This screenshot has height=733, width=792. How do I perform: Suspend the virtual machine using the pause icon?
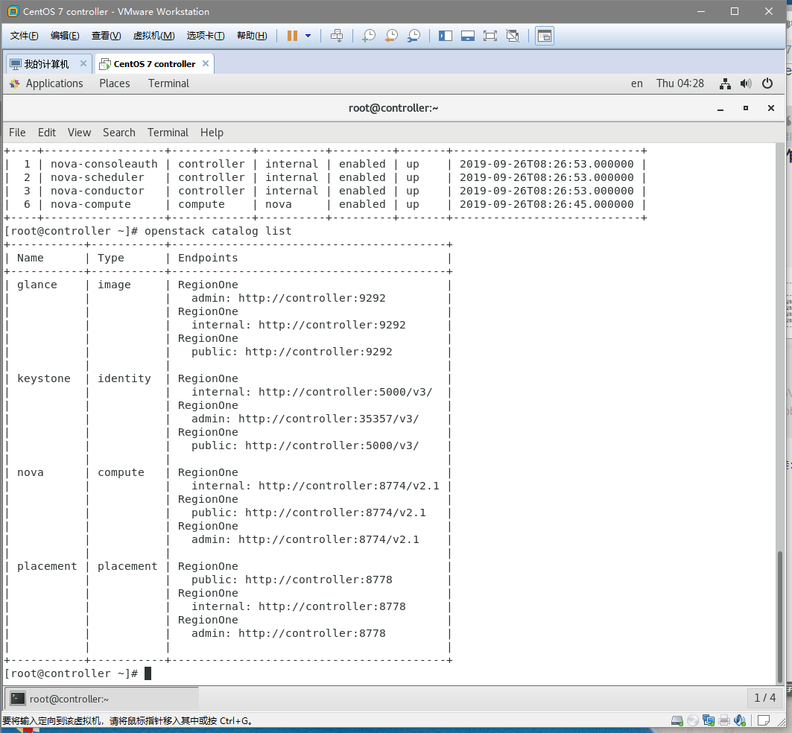[291, 35]
